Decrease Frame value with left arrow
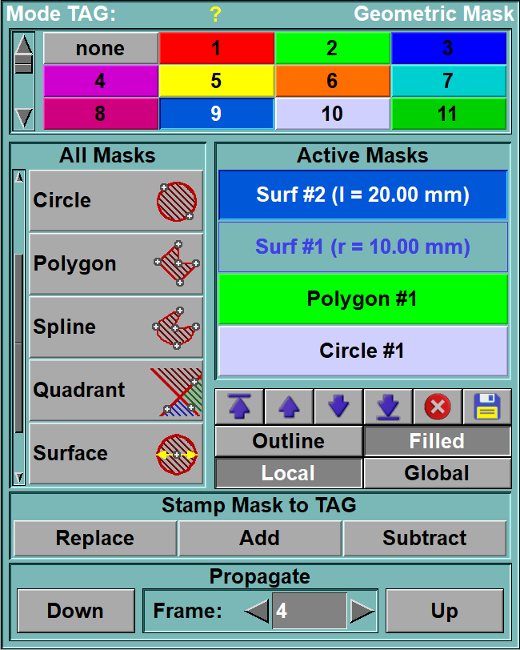The height and width of the screenshot is (650, 520). 257,611
